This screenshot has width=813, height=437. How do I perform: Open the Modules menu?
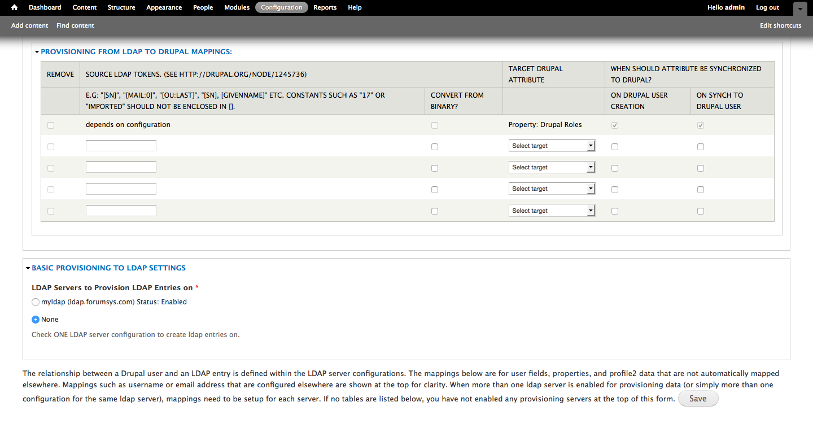coord(237,7)
